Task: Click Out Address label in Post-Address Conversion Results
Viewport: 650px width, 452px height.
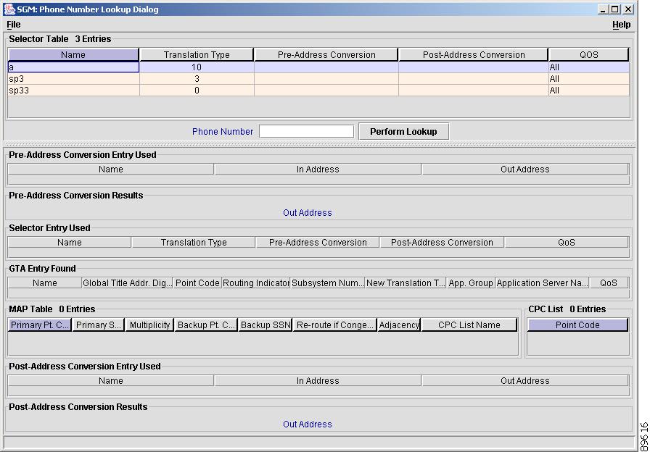Action: point(307,424)
